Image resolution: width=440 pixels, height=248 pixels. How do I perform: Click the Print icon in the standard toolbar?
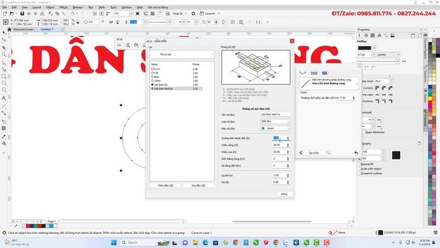pyautogui.click(x=42, y=14)
